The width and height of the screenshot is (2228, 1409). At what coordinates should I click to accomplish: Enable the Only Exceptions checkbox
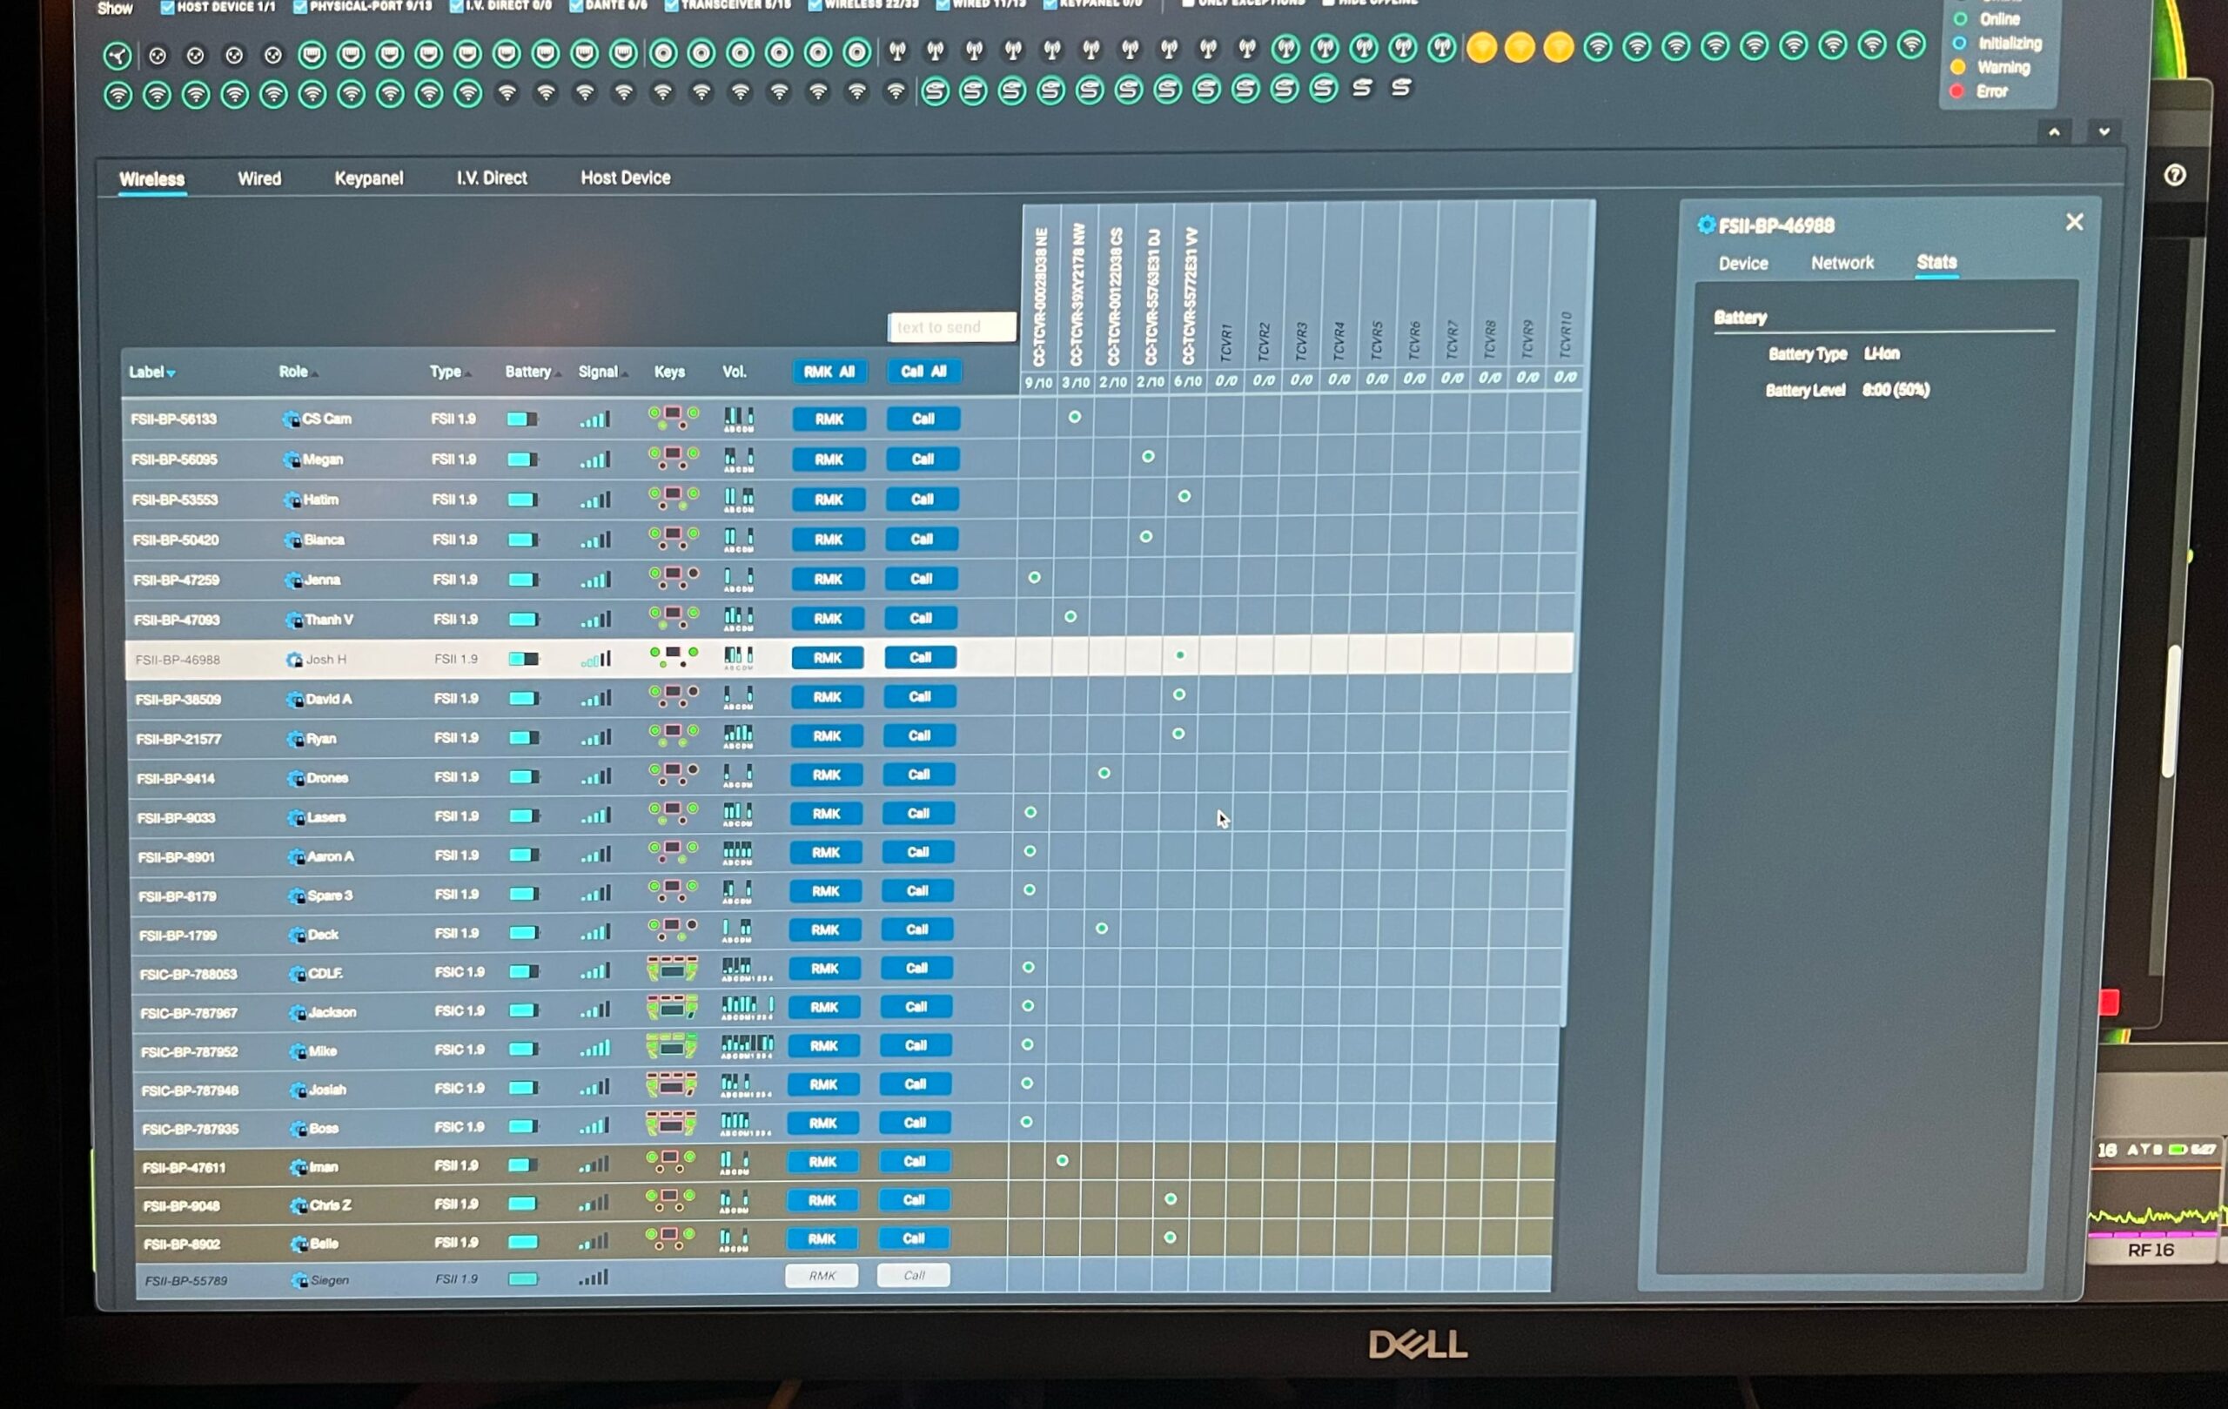click(1188, 3)
